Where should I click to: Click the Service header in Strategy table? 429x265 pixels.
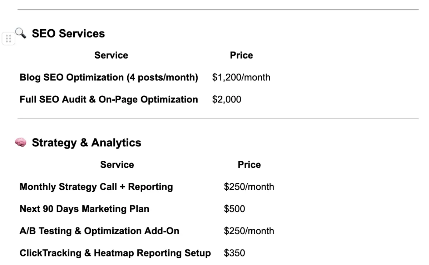117,165
